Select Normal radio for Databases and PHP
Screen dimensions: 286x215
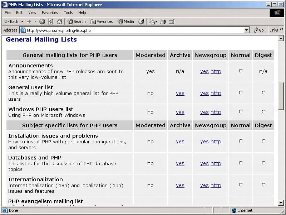tap(241, 163)
